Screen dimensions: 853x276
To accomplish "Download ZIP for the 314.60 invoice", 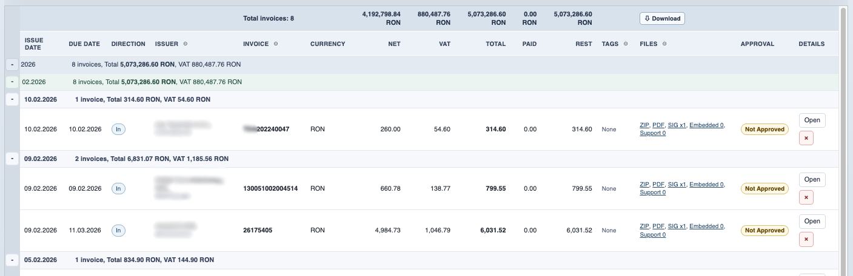I will click(x=644, y=125).
